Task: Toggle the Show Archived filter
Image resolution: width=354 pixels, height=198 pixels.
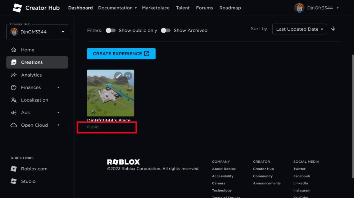Action: pos(166,30)
